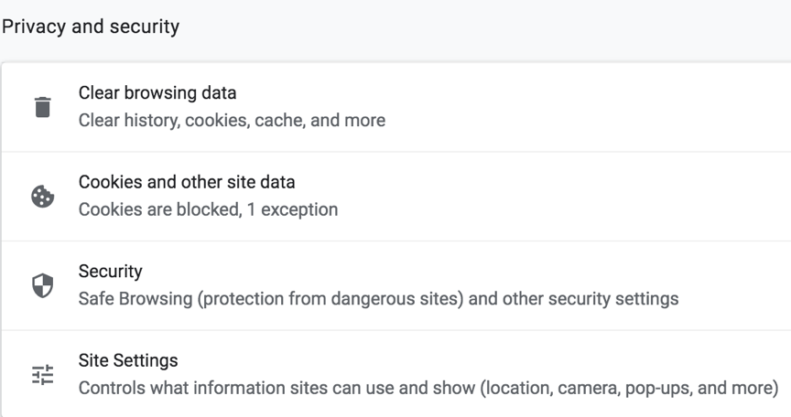Click 'protection from dangerous sites' parenthetical text
791x417 pixels.
click(x=334, y=299)
